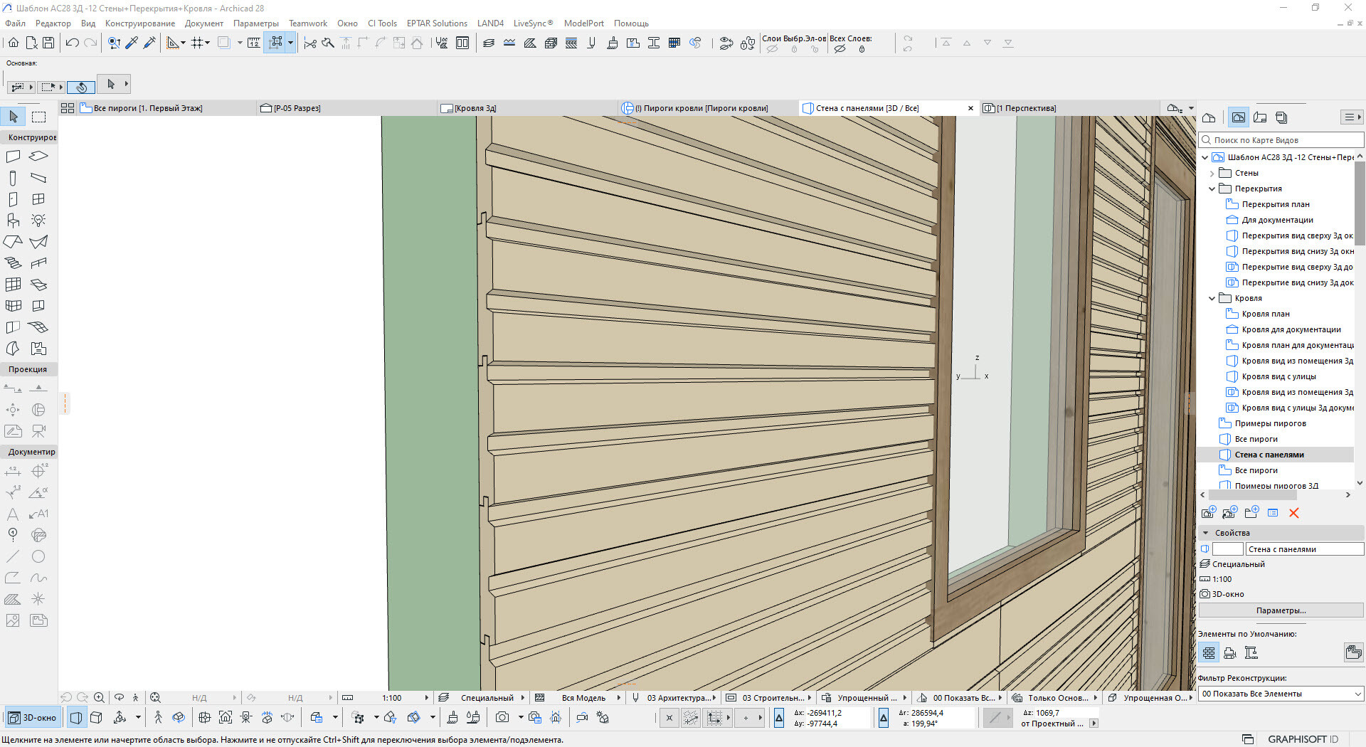Collapse the Кровля folder in the navigator

1212,298
